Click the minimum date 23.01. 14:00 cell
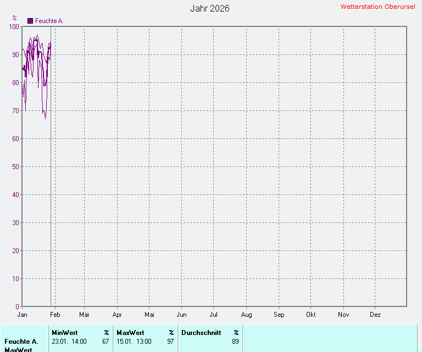 [x=69, y=341]
